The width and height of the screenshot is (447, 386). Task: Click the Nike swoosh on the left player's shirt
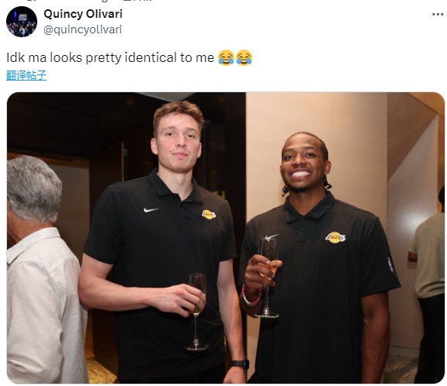[151, 210]
